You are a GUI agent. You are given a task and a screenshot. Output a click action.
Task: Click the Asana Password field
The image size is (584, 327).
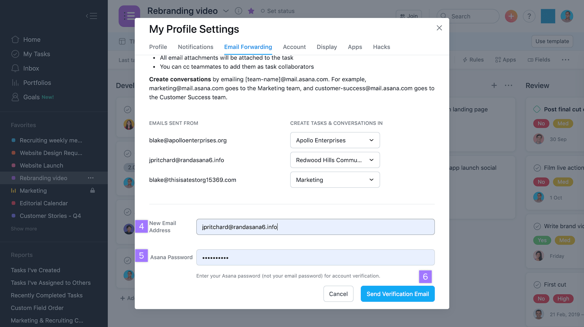pyautogui.click(x=315, y=257)
